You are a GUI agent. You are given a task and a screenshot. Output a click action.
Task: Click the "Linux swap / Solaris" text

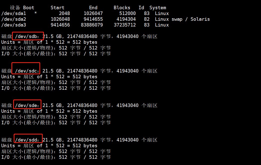(182, 19)
